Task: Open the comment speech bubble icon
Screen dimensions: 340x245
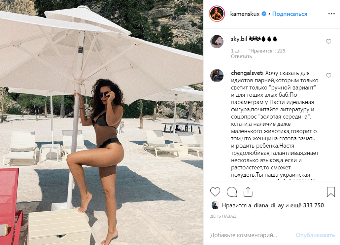Action: pyautogui.click(x=232, y=192)
